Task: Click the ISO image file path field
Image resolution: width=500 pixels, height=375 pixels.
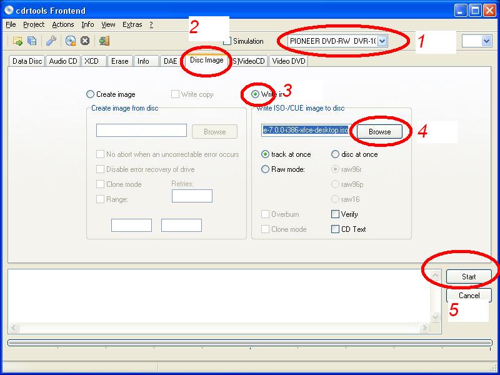Action: pyautogui.click(x=305, y=130)
